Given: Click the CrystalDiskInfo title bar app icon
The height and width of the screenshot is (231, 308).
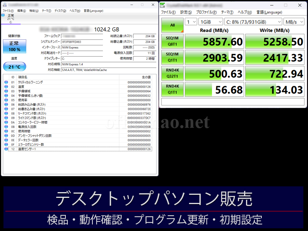Looking at the screenshot, I should 5,5.
